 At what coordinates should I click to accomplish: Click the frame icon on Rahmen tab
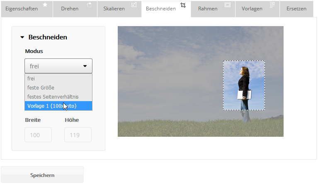tap(227, 5)
